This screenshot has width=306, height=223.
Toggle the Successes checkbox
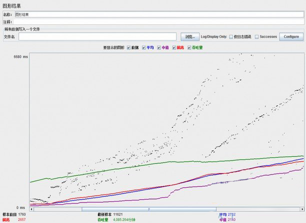pyautogui.click(x=257, y=36)
